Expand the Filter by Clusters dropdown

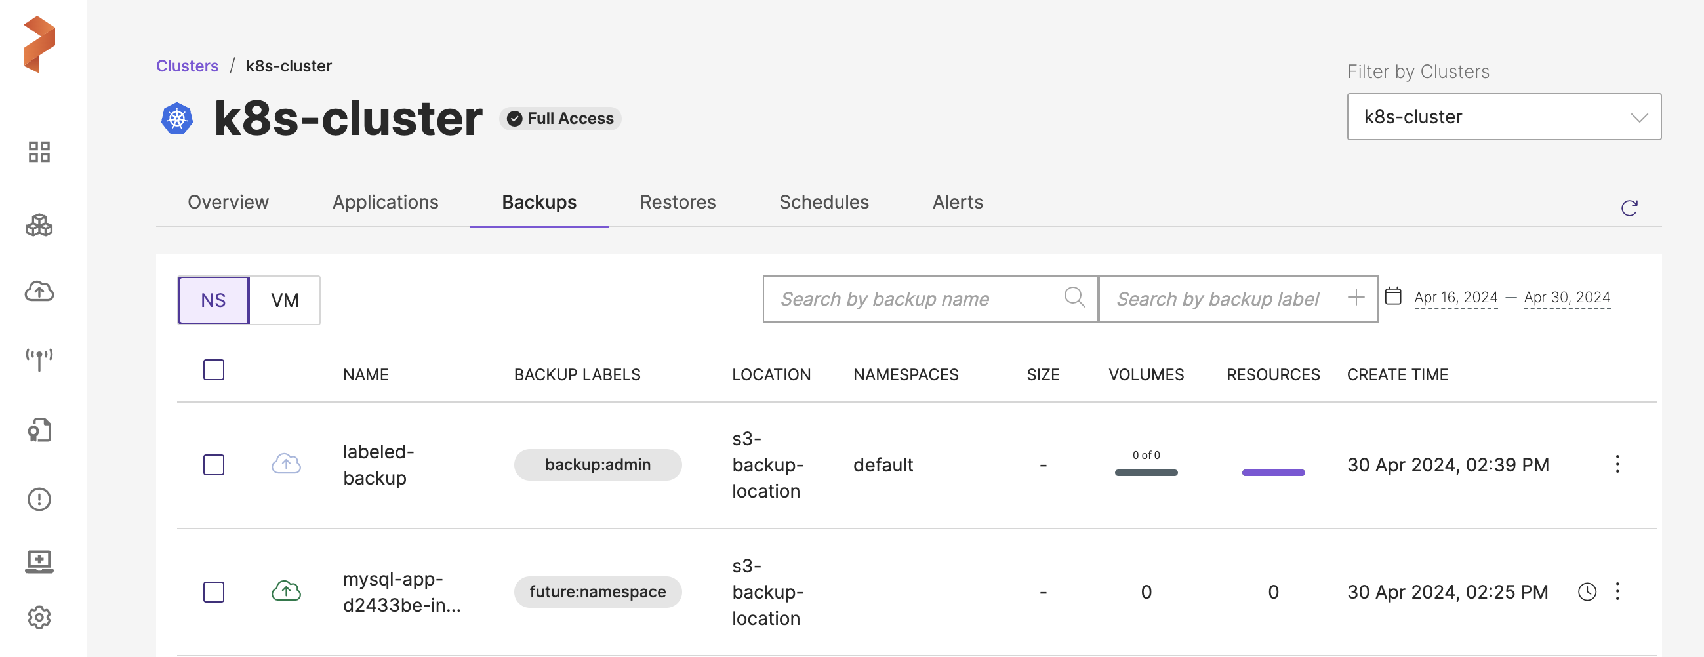point(1503,117)
